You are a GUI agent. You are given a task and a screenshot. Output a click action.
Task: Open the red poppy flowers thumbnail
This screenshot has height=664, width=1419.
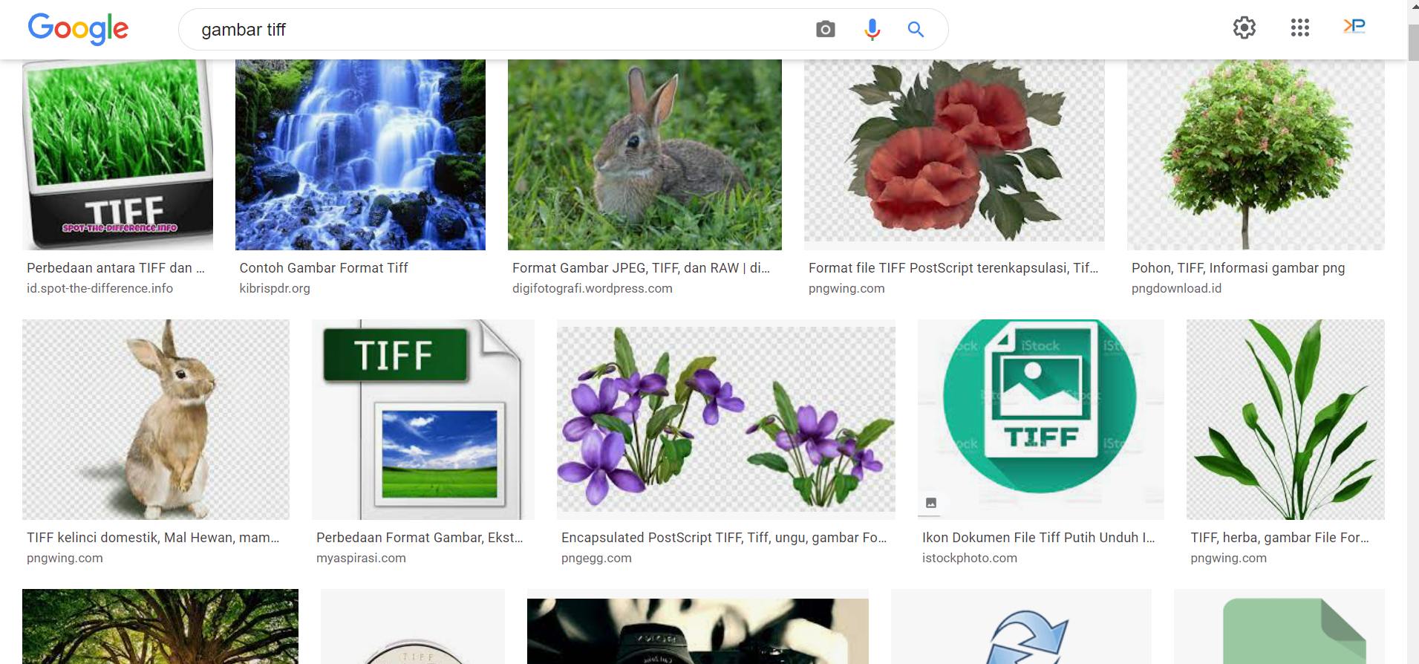(954, 154)
